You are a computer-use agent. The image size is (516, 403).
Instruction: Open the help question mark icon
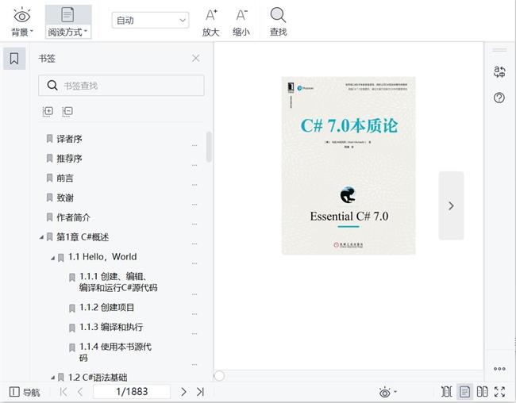pyautogui.click(x=499, y=98)
